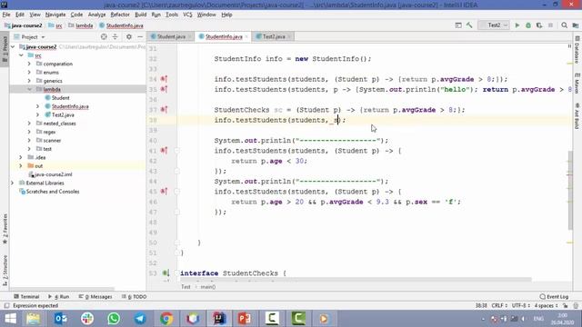Close the StudentInfo.java tab
The image size is (582, 327).
[246, 36]
